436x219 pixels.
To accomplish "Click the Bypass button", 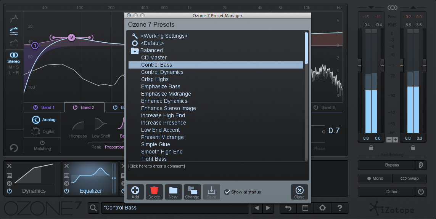I will [x=386, y=165].
